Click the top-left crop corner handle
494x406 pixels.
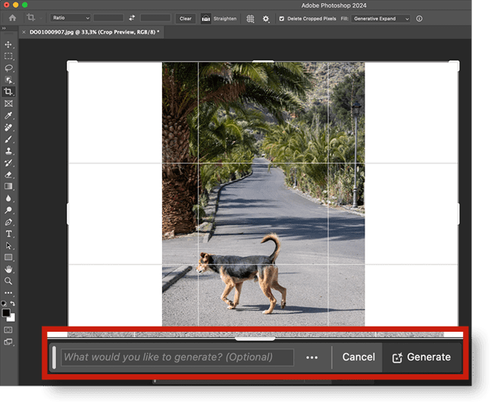point(72,65)
